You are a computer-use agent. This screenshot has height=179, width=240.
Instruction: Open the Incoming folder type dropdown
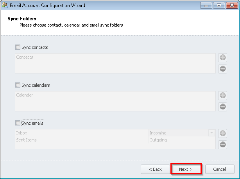click(x=211, y=133)
